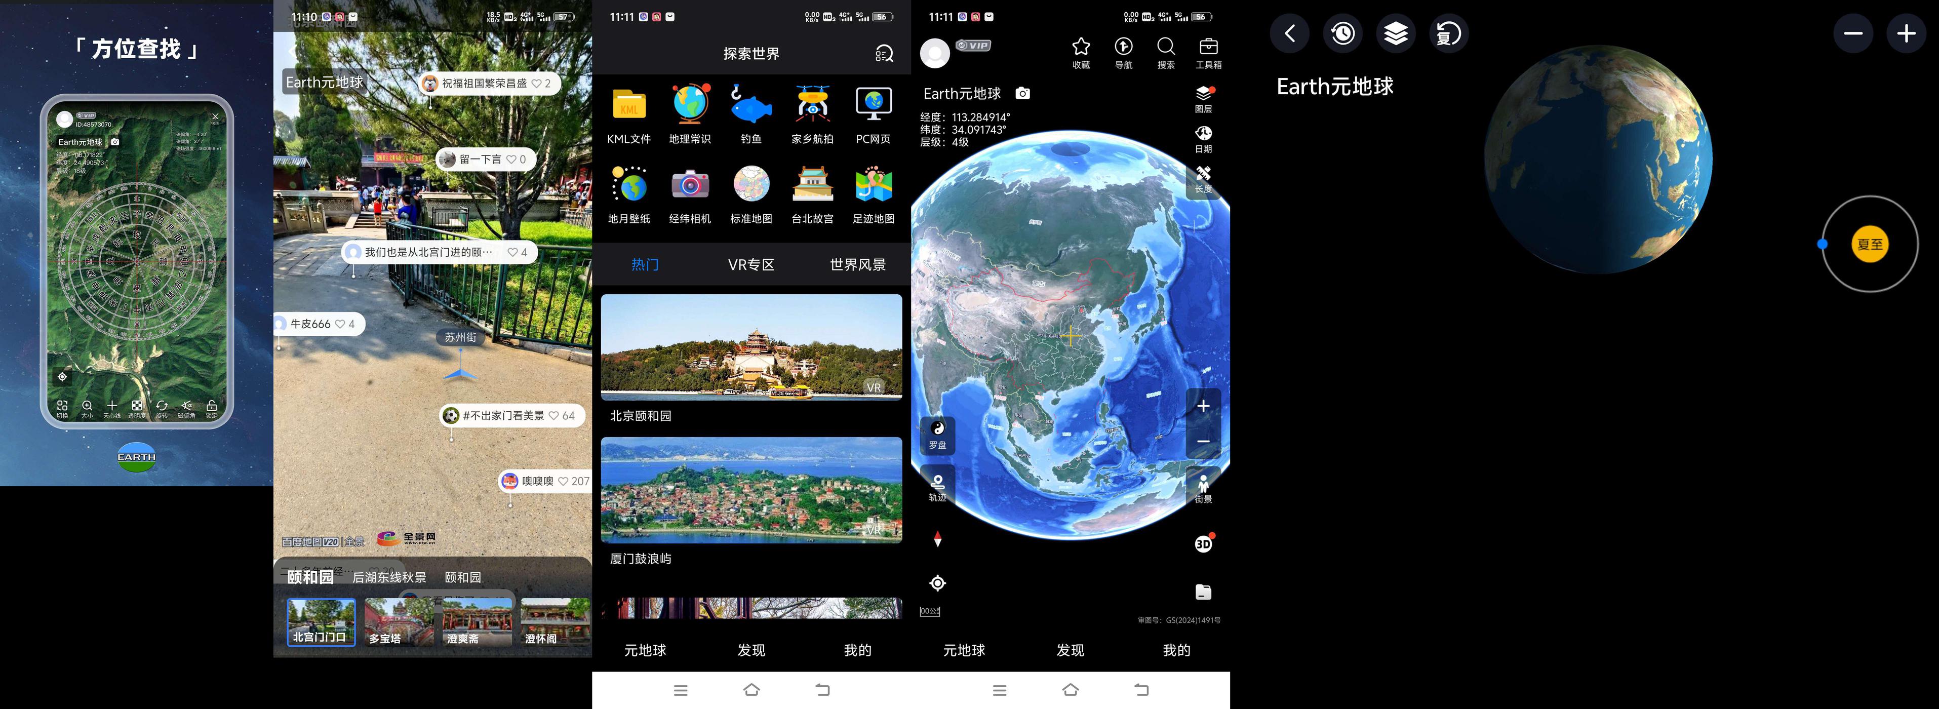Viewport: 1939px width, 709px height.
Task: Switch to the 世界风景 tab
Action: tap(857, 264)
